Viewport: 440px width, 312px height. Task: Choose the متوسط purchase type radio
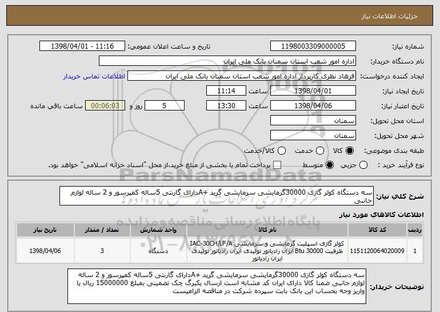point(330,165)
